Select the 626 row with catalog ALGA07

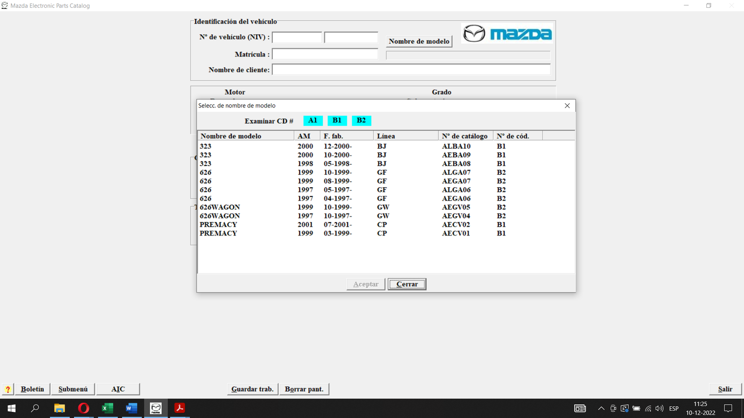click(386, 173)
